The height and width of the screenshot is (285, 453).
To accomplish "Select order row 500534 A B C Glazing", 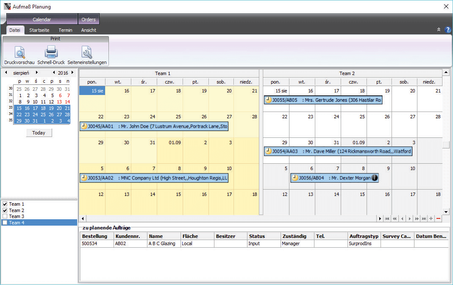I will [170, 244].
